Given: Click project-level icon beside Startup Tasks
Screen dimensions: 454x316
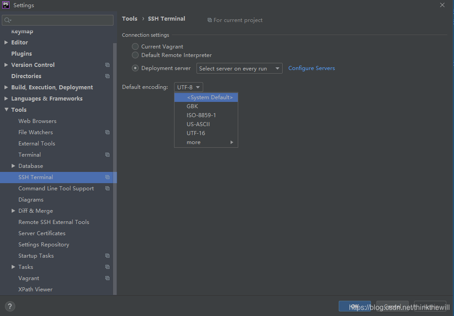Looking at the screenshot, I should [107, 256].
